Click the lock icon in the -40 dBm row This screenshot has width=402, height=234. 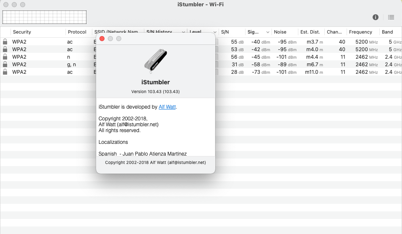(x=5, y=42)
